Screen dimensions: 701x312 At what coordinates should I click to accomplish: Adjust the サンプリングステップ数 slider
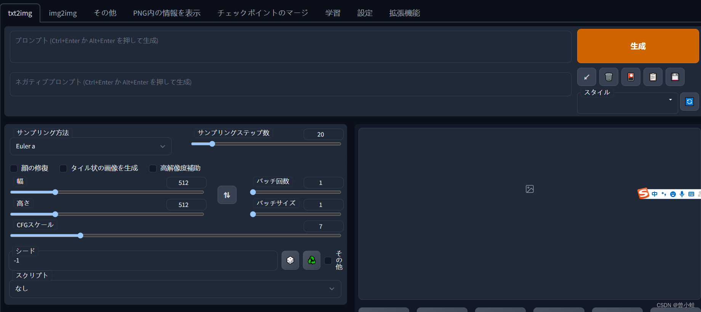tap(266, 144)
